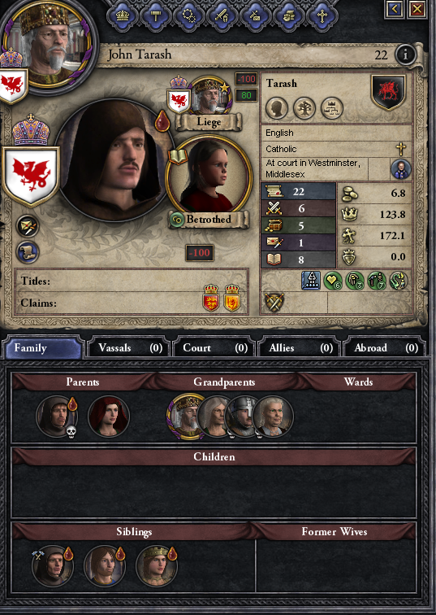This screenshot has height=615, width=436.
Task: Go back with the arrow button
Action: [395, 9]
